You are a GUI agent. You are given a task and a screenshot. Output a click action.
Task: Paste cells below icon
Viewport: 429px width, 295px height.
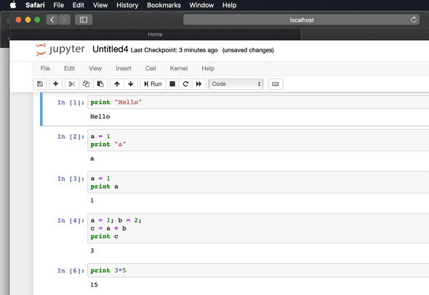pos(100,84)
